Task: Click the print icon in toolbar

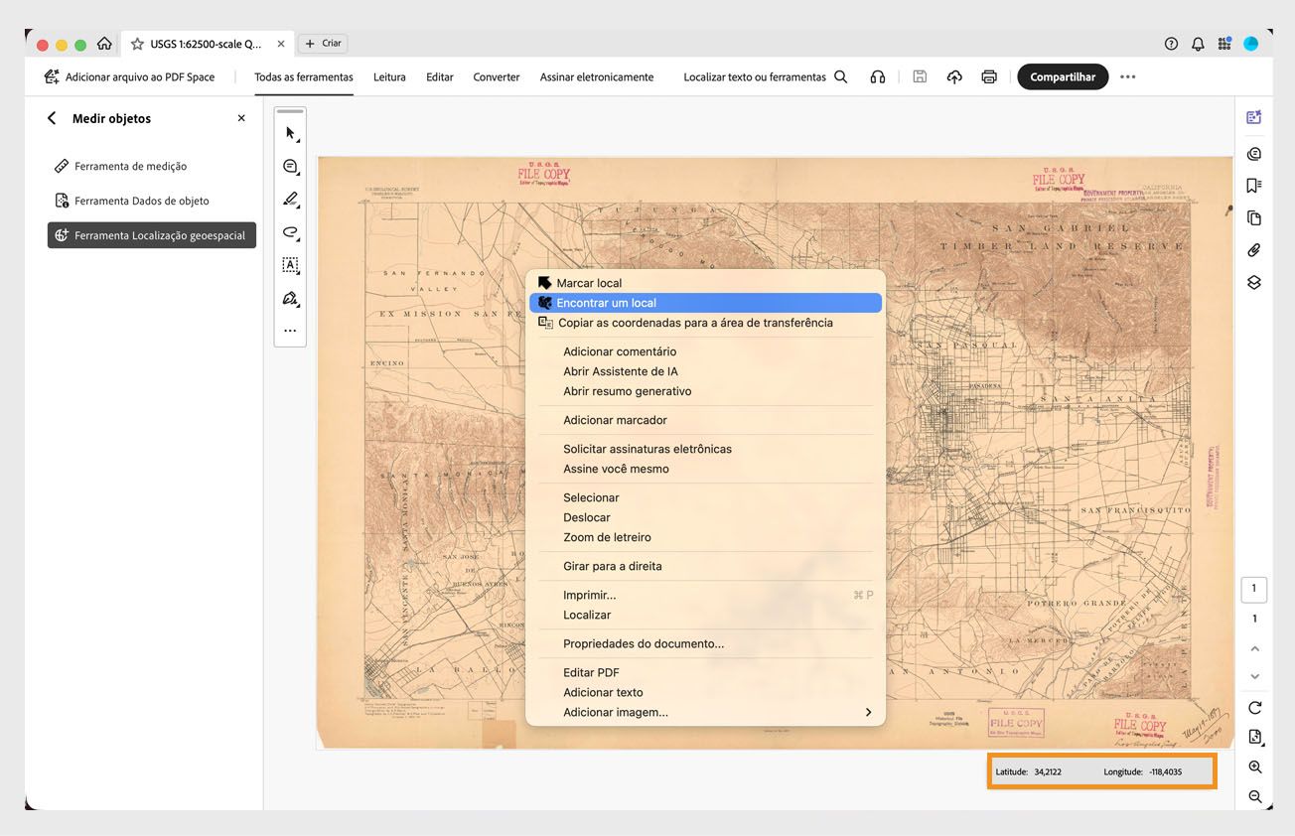Action: pyautogui.click(x=989, y=76)
